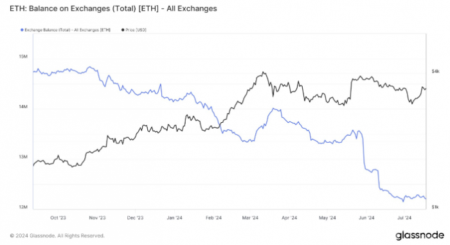This screenshot has width=450, height=245.
Task: Click the Glassnode copyright notice
Action: click(x=57, y=236)
